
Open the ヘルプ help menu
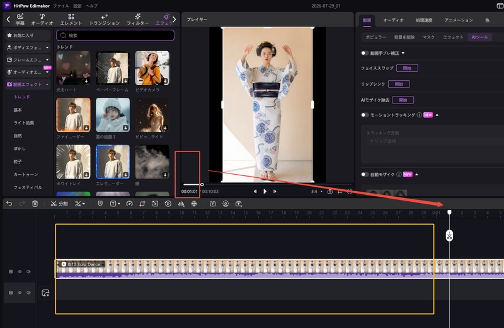point(91,6)
